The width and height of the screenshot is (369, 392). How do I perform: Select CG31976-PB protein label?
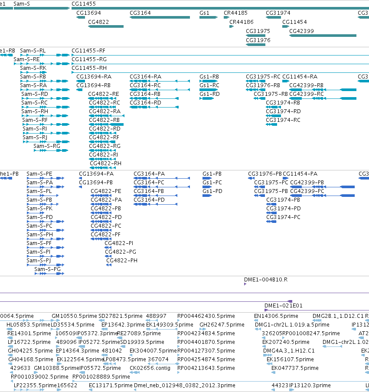tap(265, 174)
